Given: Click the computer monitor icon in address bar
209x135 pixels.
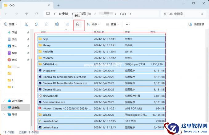Looking at the screenshot, I should (48, 14).
